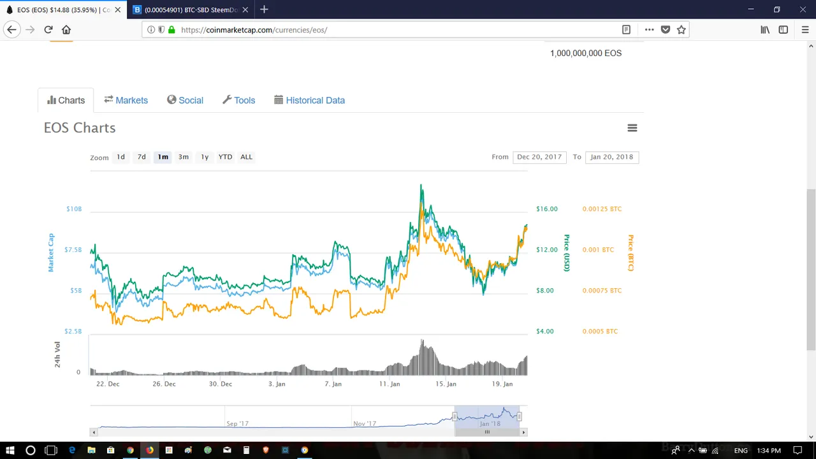
Task: Open Calculator from taskbar
Action: point(246,450)
